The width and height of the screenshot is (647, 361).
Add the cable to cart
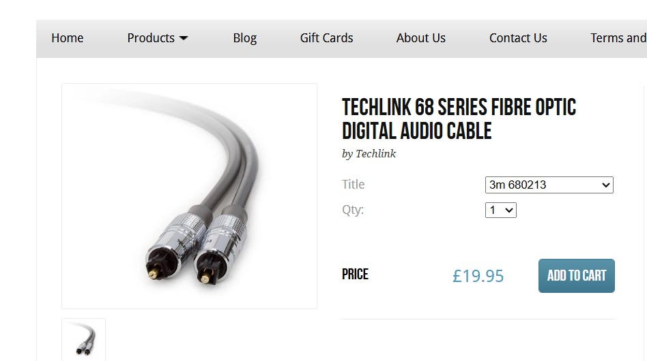tap(577, 276)
